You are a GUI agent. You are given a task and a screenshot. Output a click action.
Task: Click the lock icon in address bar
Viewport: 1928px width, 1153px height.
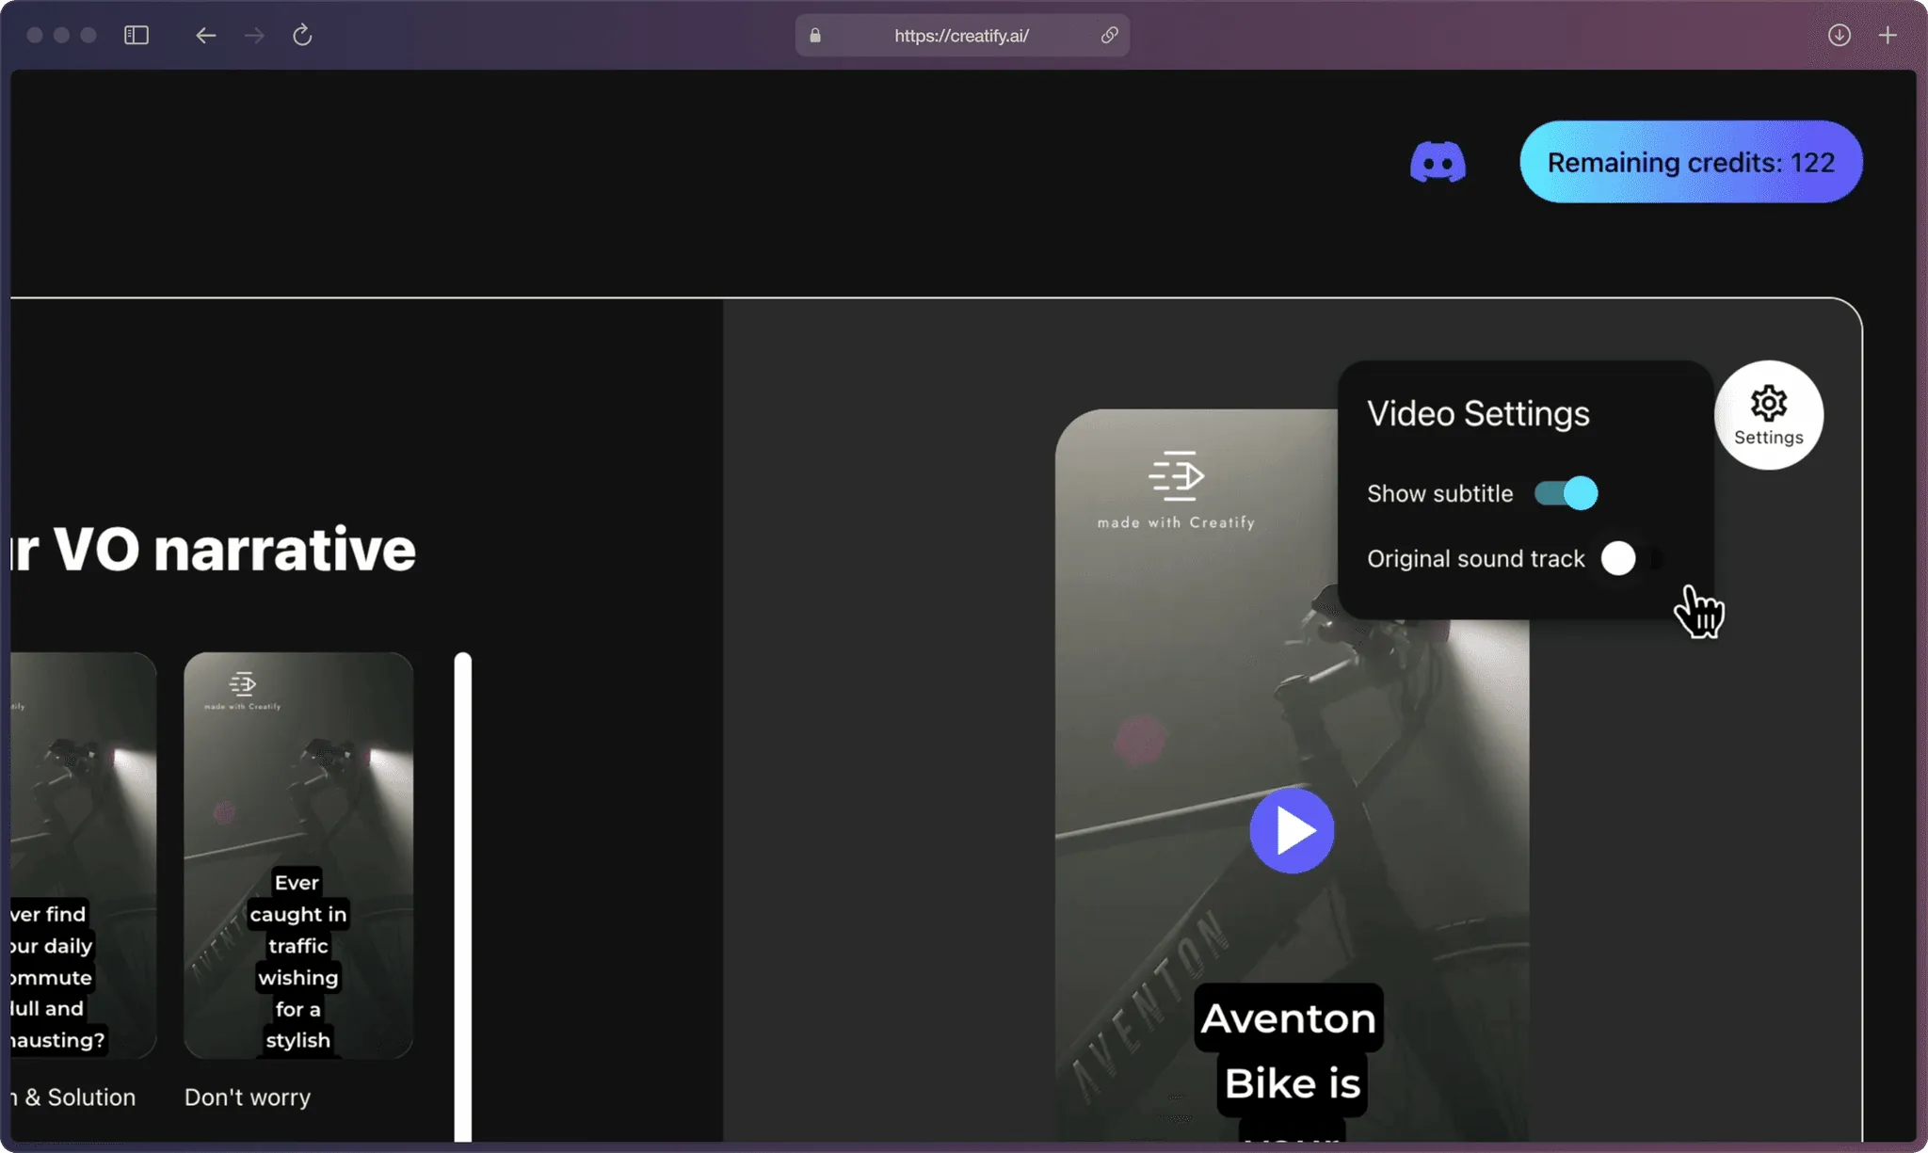(x=815, y=35)
